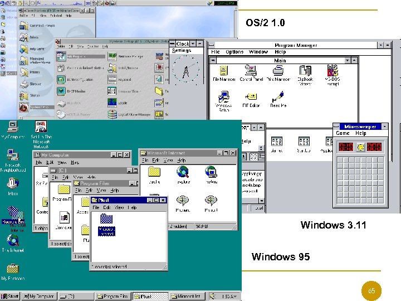Select System Setup item in OS/2 folder list
This screenshot has height=301, width=401.
click(36, 107)
